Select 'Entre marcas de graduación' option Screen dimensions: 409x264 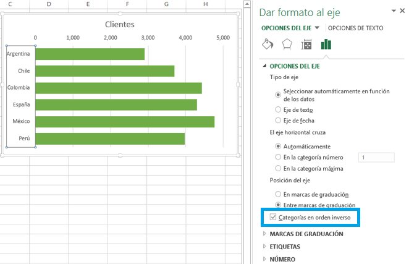[278, 205]
